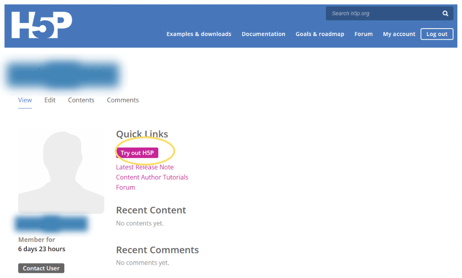
Task: Switch to the Edit tab
Action: [x=50, y=100]
